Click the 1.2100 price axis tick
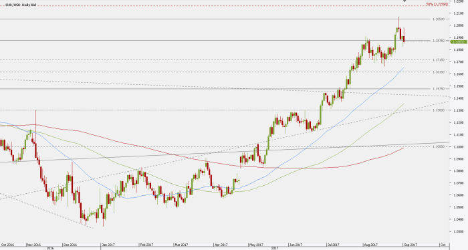The height and width of the screenshot is (250, 468). pyautogui.click(x=458, y=13)
